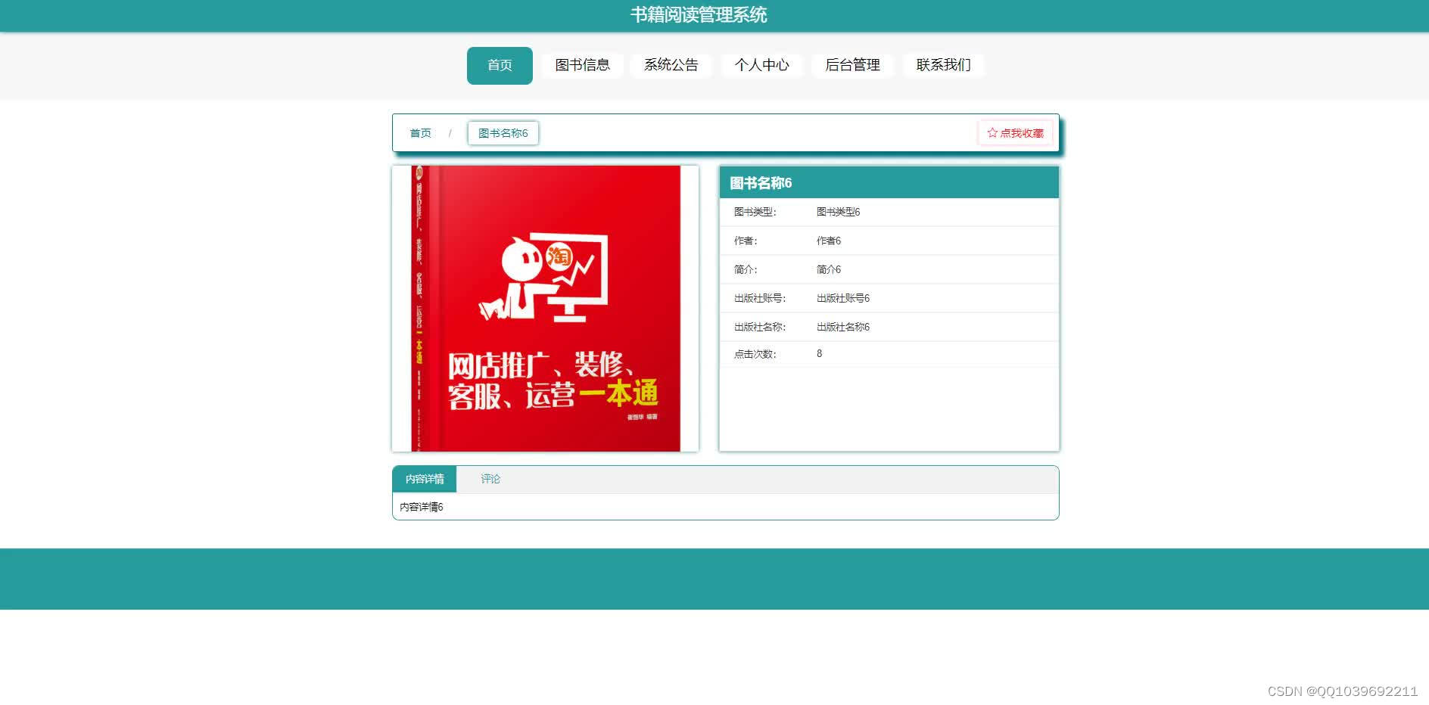Select the 首页 navigation item

tap(499, 65)
